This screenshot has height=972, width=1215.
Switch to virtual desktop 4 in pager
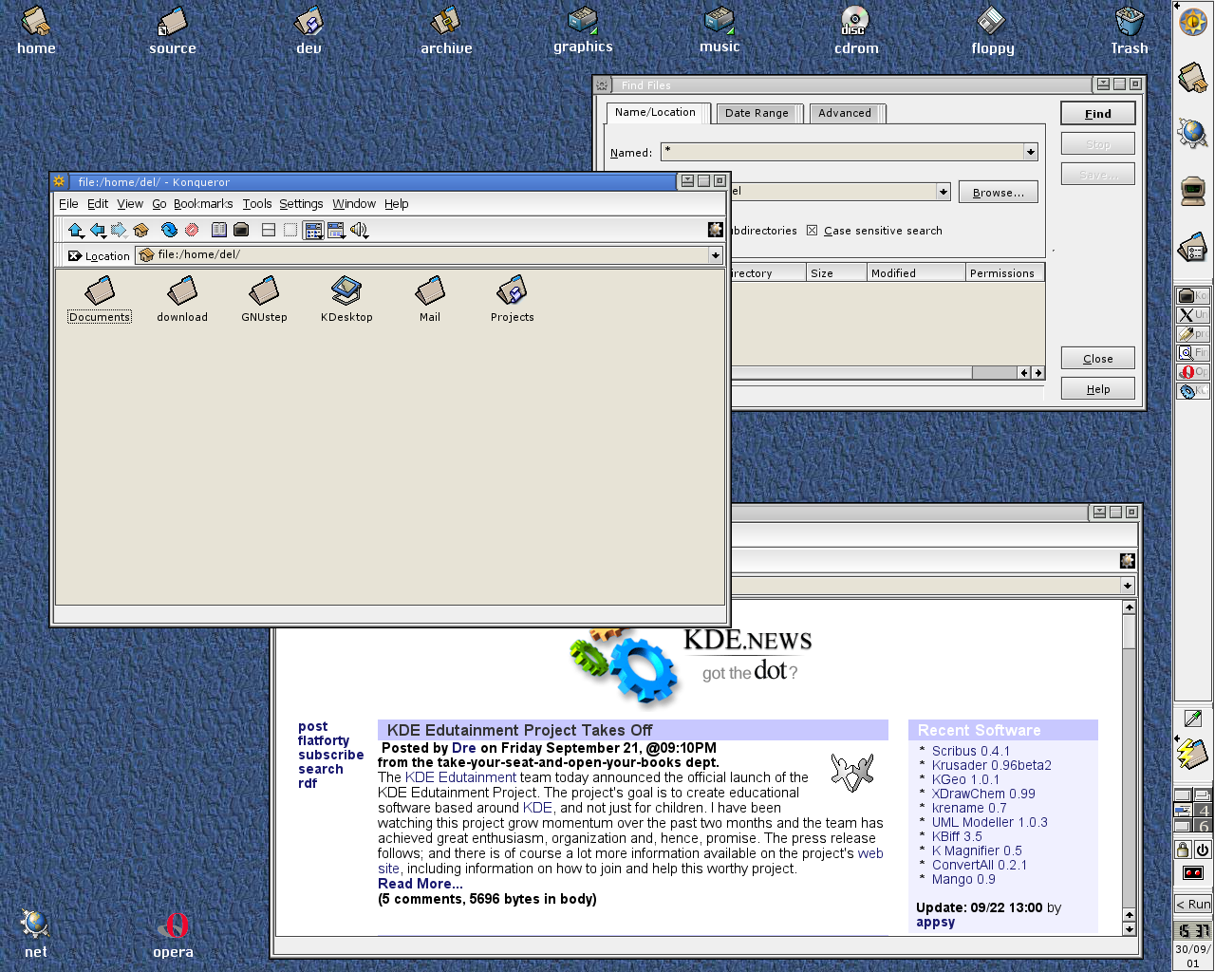[1203, 810]
